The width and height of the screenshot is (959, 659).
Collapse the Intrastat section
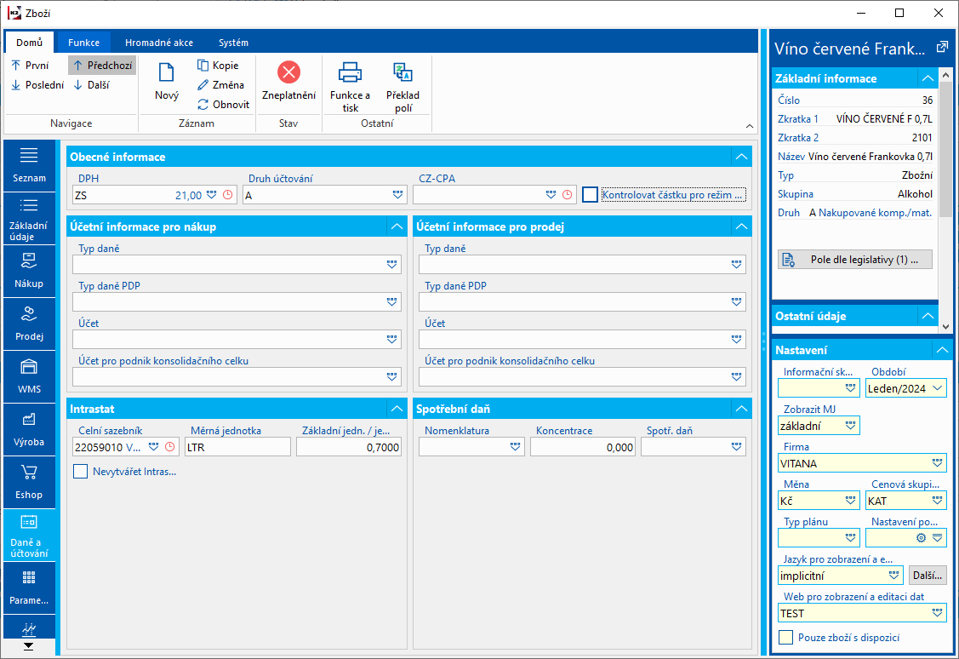click(x=397, y=409)
